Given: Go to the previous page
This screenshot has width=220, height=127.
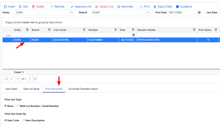Looking at the screenshot, I should (x=12, y=79).
